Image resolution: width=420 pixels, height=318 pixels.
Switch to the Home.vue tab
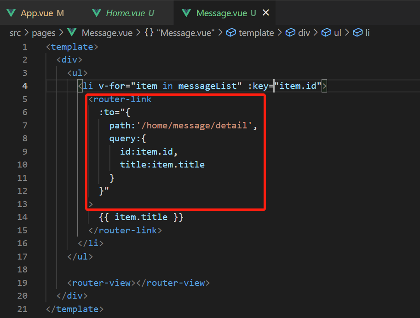pyautogui.click(x=129, y=13)
